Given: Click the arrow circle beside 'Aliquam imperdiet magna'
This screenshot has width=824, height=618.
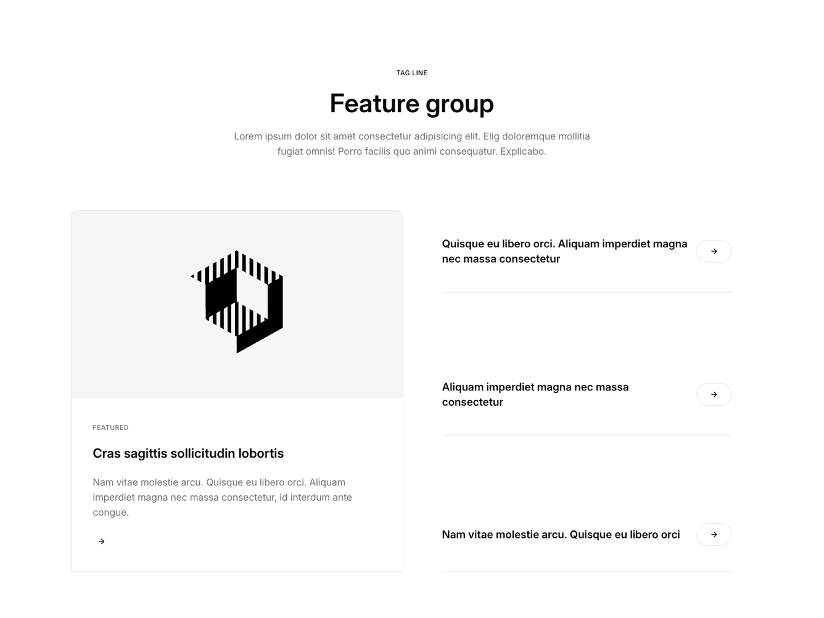Looking at the screenshot, I should click(714, 394).
